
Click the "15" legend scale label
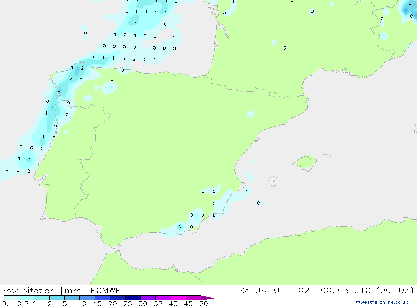[x=98, y=303]
